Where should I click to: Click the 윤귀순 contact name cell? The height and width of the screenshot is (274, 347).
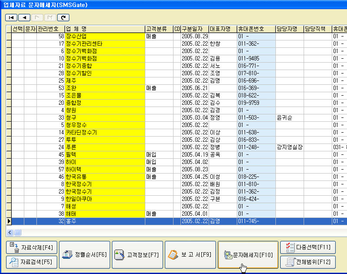click(x=290, y=118)
